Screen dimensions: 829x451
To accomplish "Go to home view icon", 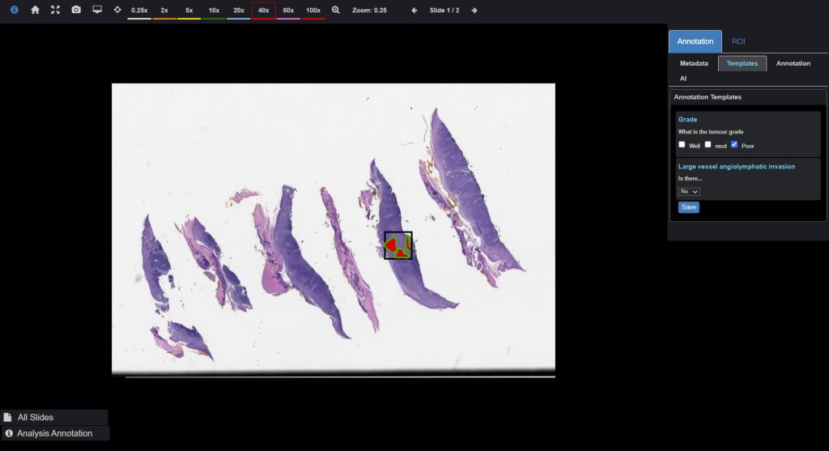I will 35,10.
